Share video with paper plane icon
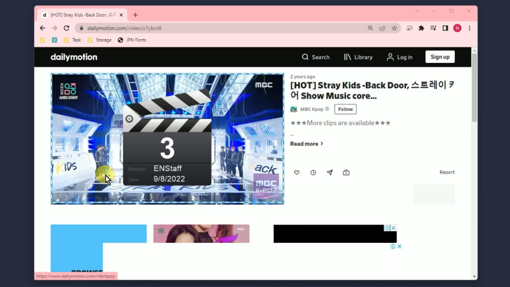The width and height of the screenshot is (510, 287). [330, 172]
